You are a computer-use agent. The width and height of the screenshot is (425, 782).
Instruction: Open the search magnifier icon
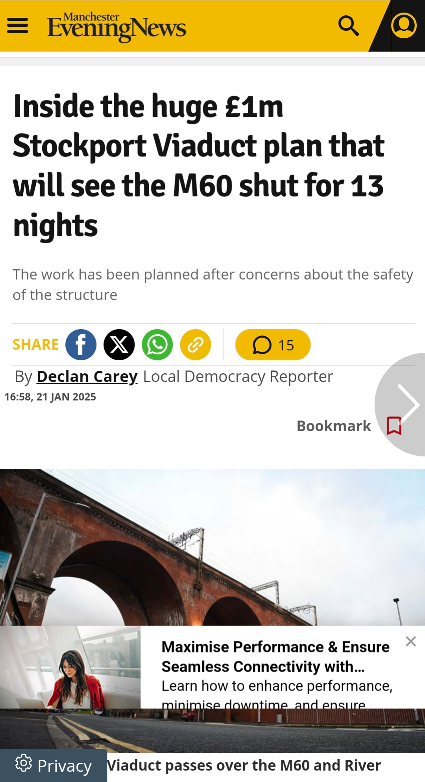[349, 26]
